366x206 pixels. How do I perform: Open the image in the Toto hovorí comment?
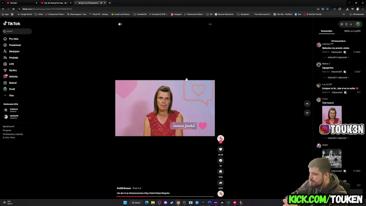[x=332, y=115]
